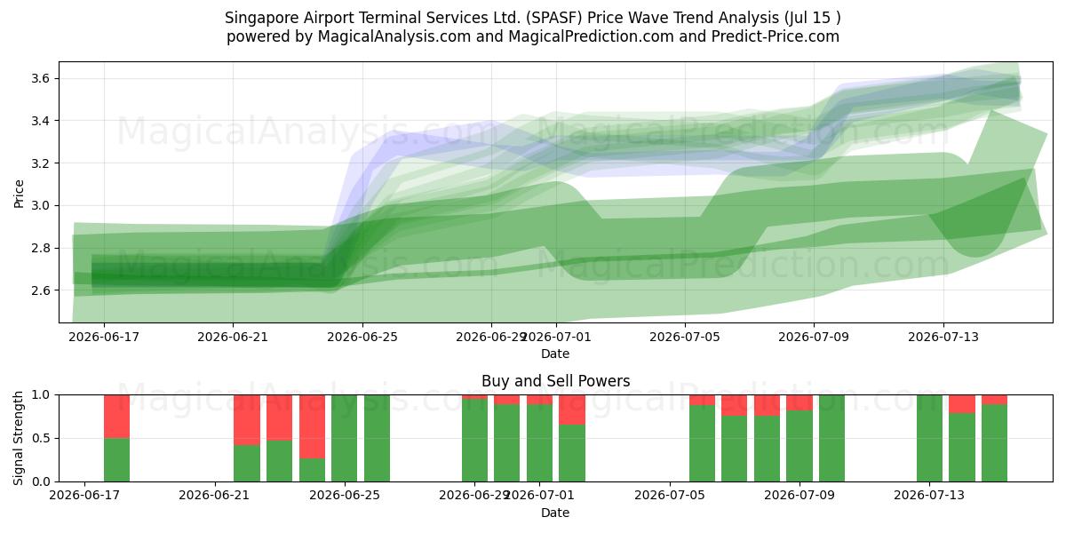Image resolution: width=1066 pixels, height=533 pixels.
Task: Click 2026-06-21 tick under the Buy and Sell chart
Action: pos(214,496)
